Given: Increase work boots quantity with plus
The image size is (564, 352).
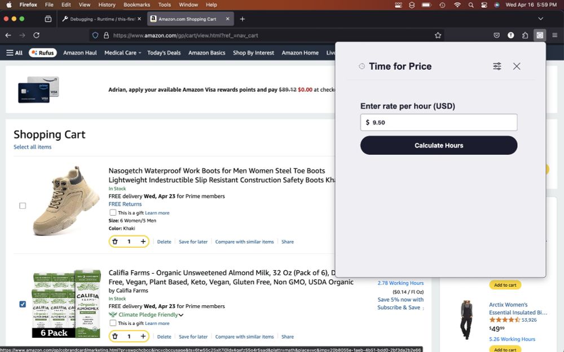Looking at the screenshot, I should [x=143, y=242].
